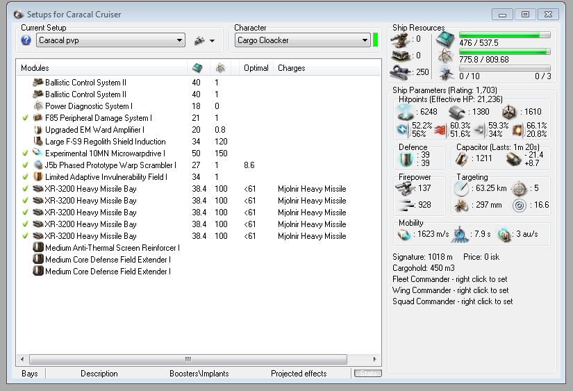Click the calibration icon showing 250
This screenshot has width=573, height=391.
[401, 72]
